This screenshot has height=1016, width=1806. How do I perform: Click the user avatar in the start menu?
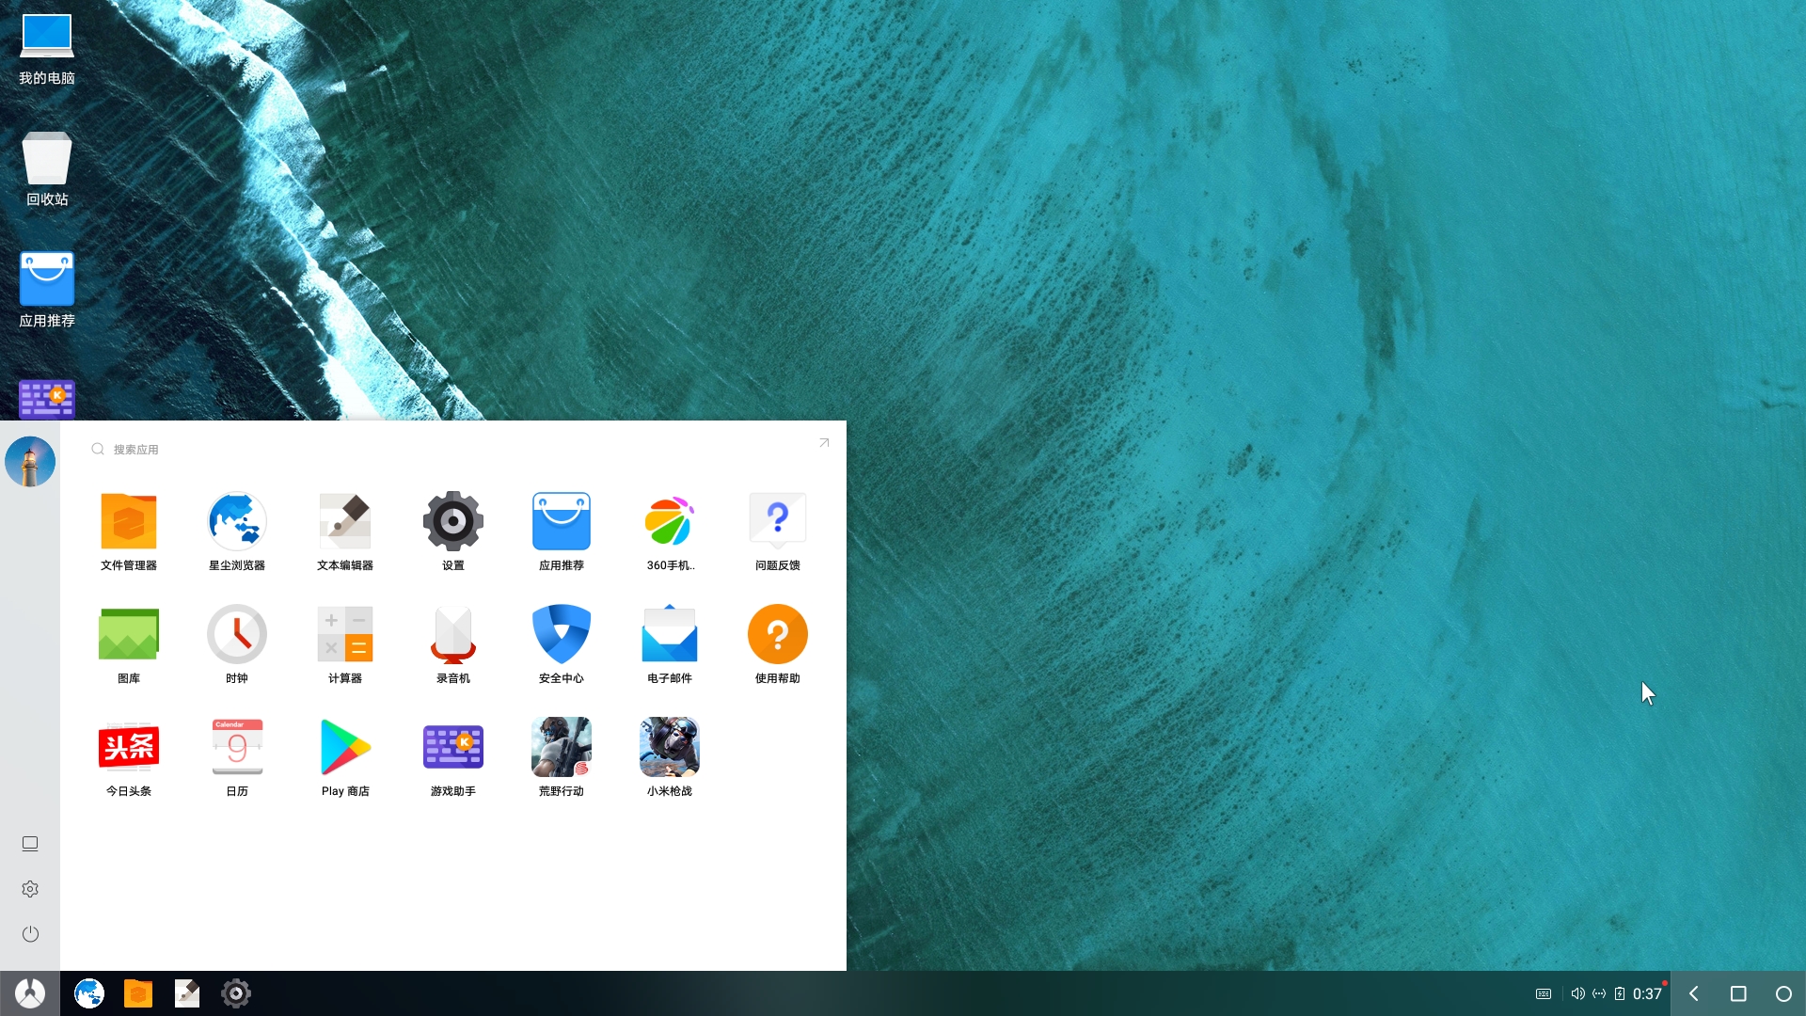[x=30, y=461]
